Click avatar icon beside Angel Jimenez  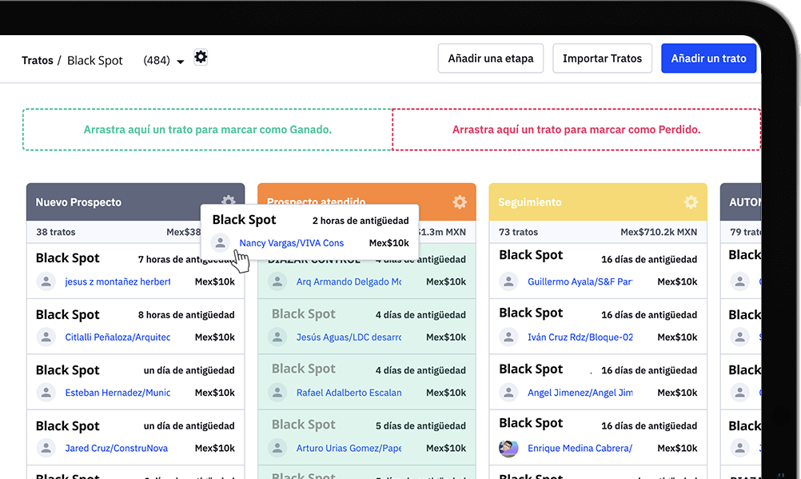point(508,393)
